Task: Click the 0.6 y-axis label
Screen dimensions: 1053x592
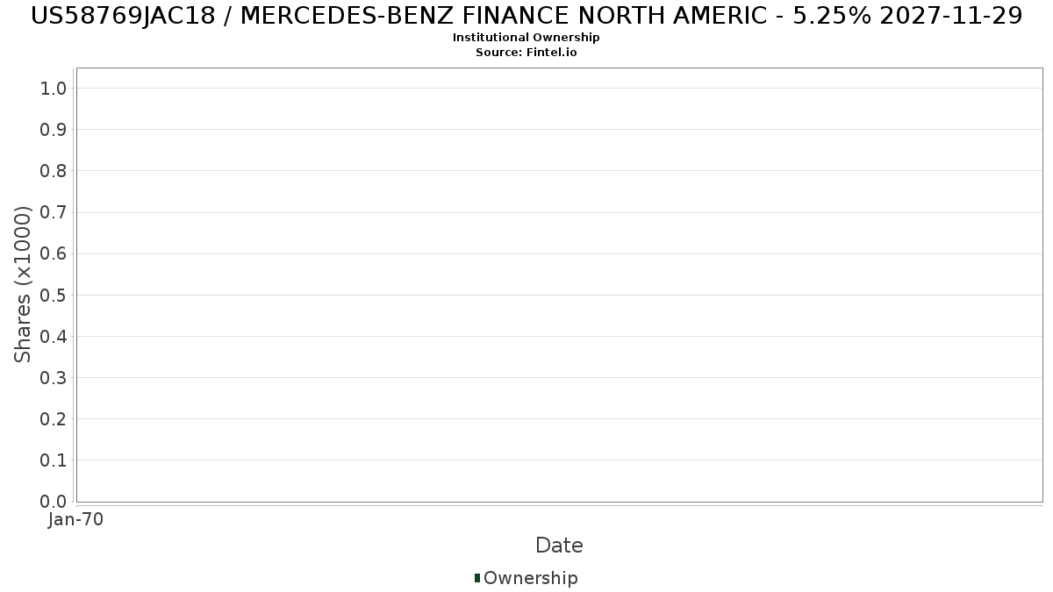Action: pyautogui.click(x=54, y=253)
